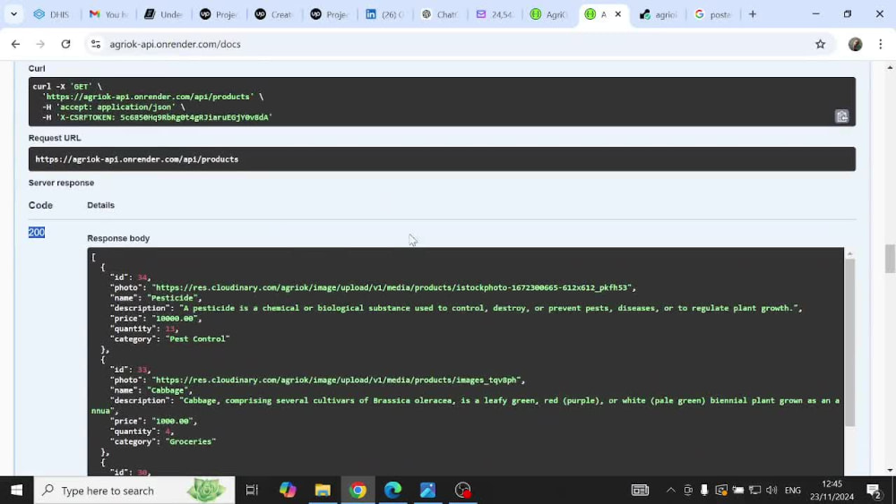Viewport: 896px width, 504px height.
Task: Open the volume control tray icon
Action: pyautogui.click(x=771, y=490)
